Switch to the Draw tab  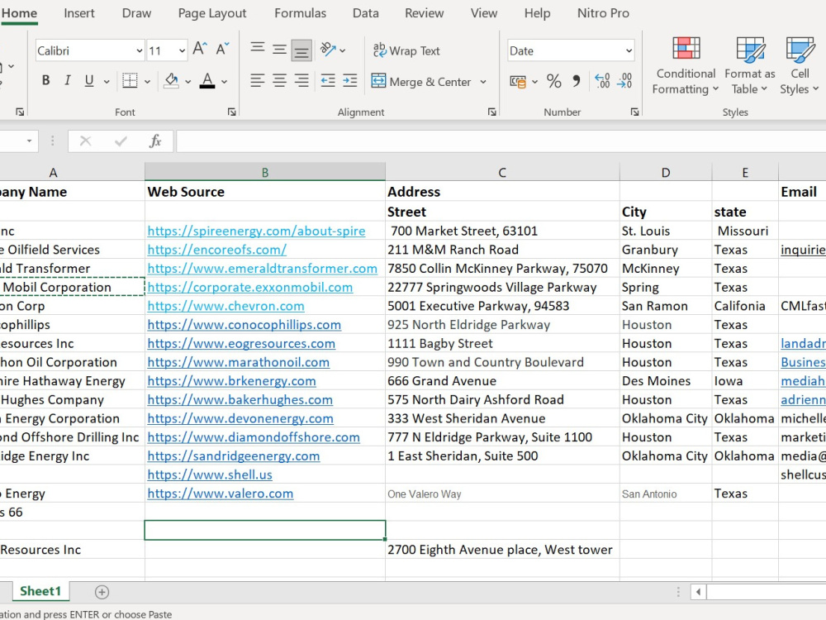tap(136, 13)
